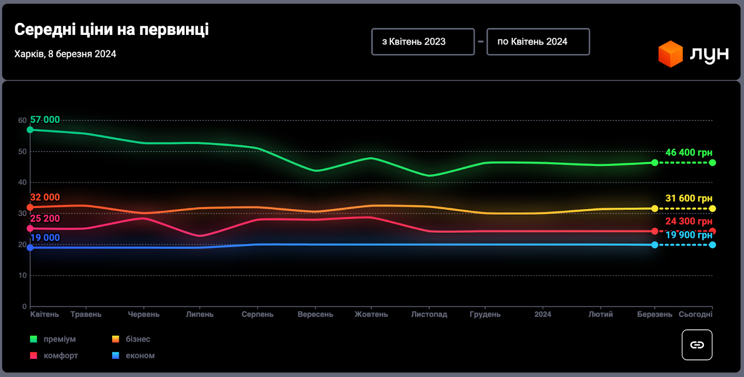The image size is (744, 377).
Task: Select the blue Березень point on економ line
Action: 655,245
